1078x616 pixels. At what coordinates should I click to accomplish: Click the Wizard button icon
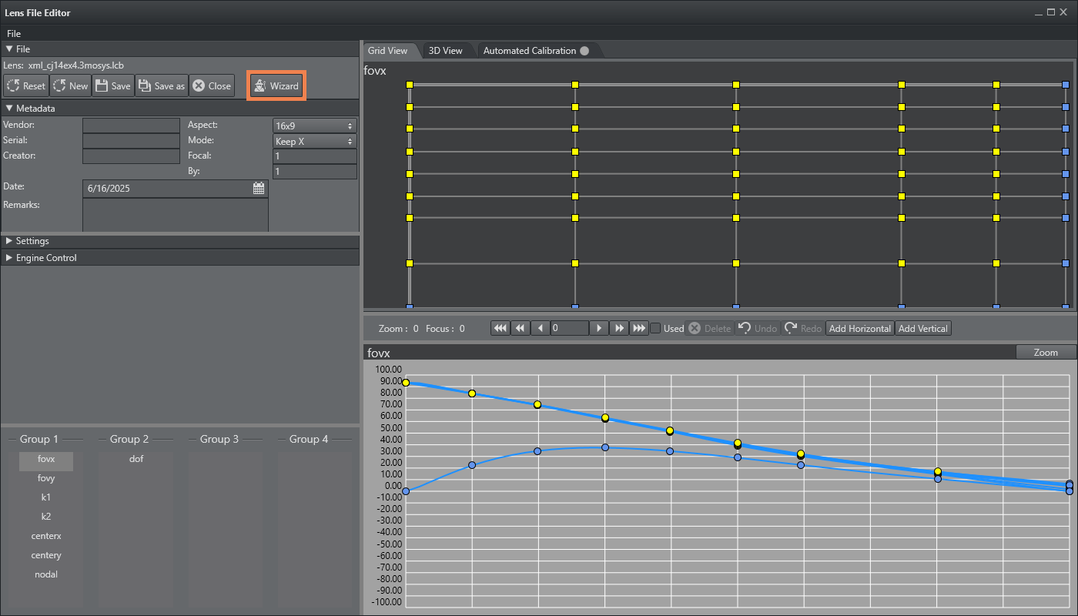tap(260, 86)
